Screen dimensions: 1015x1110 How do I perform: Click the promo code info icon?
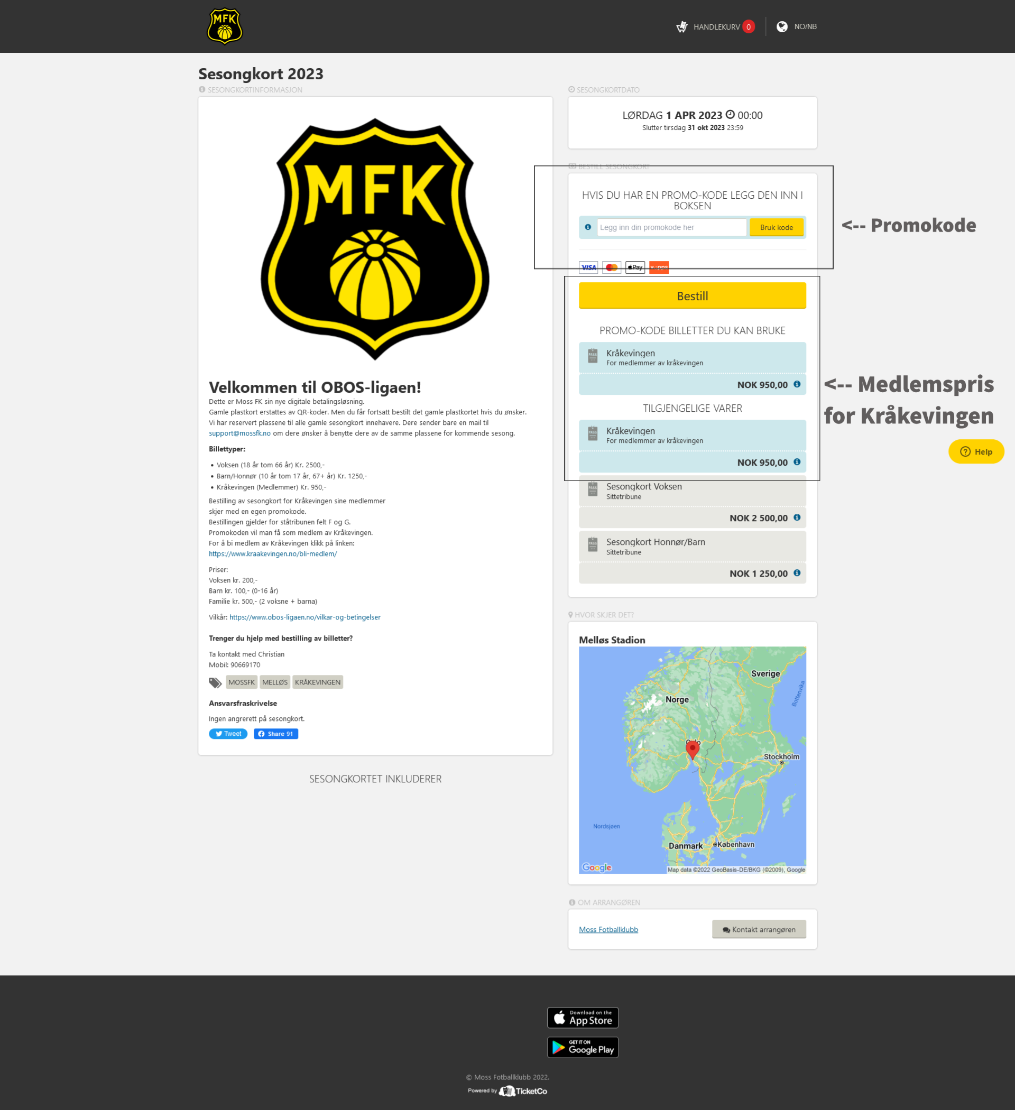588,227
